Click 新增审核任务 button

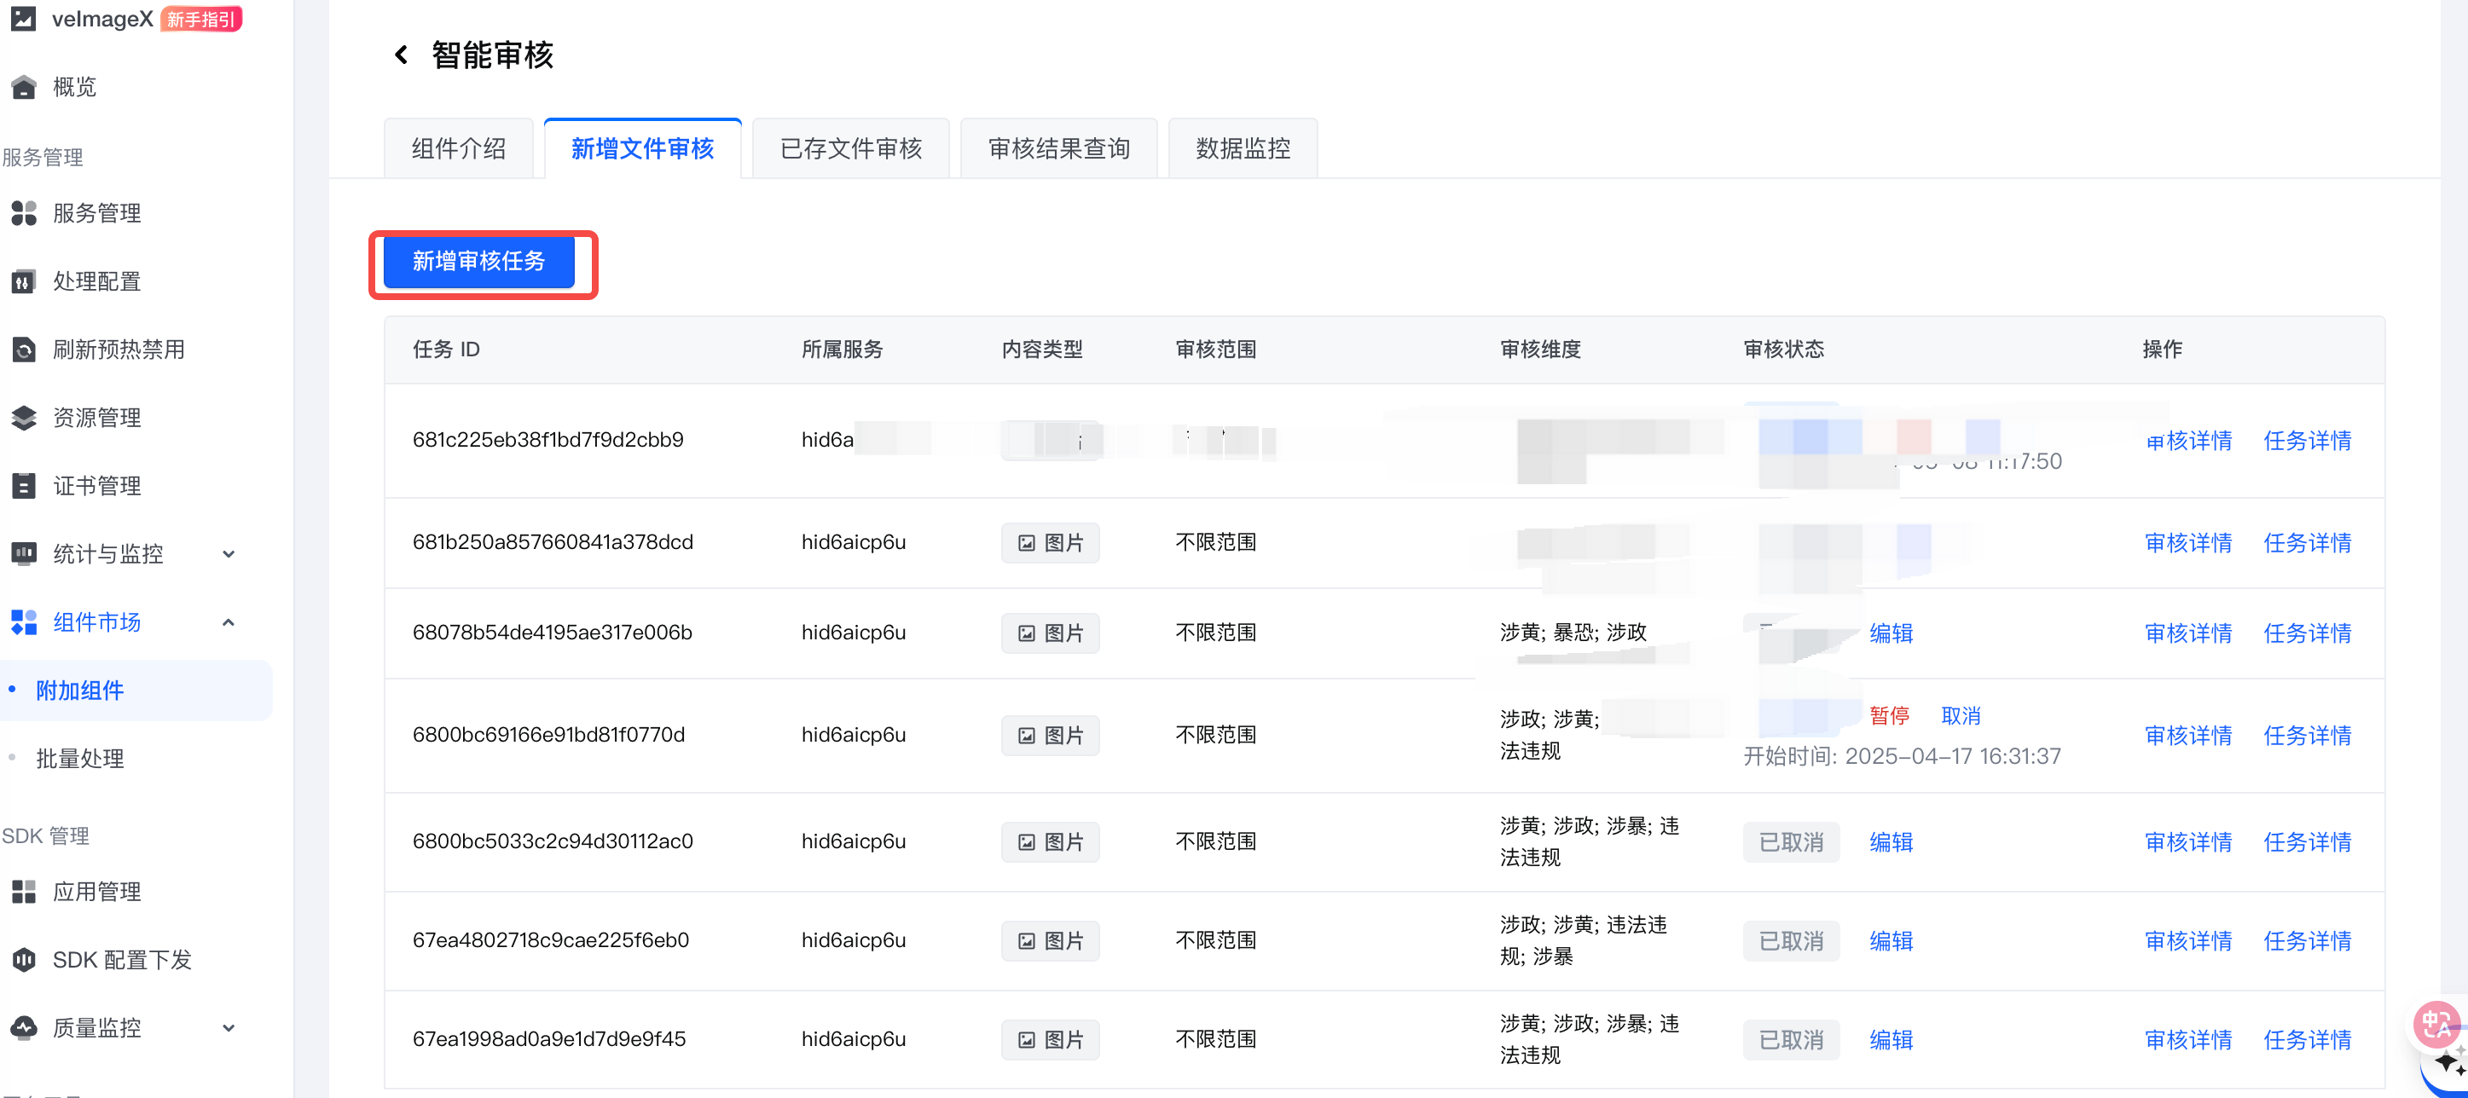[478, 262]
